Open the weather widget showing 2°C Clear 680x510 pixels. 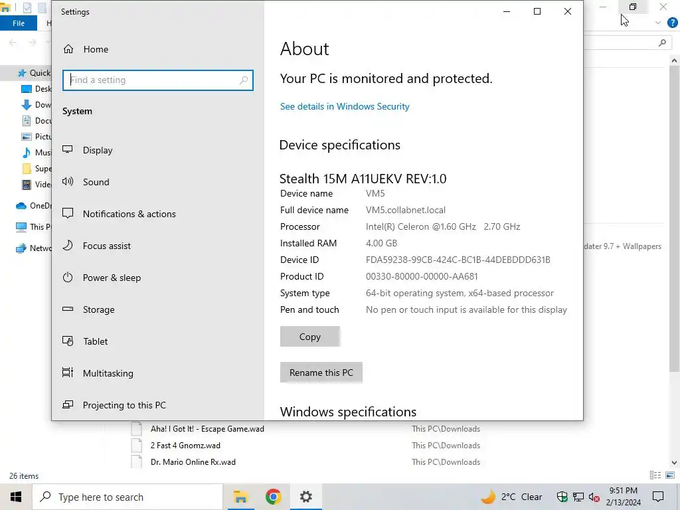(512, 497)
